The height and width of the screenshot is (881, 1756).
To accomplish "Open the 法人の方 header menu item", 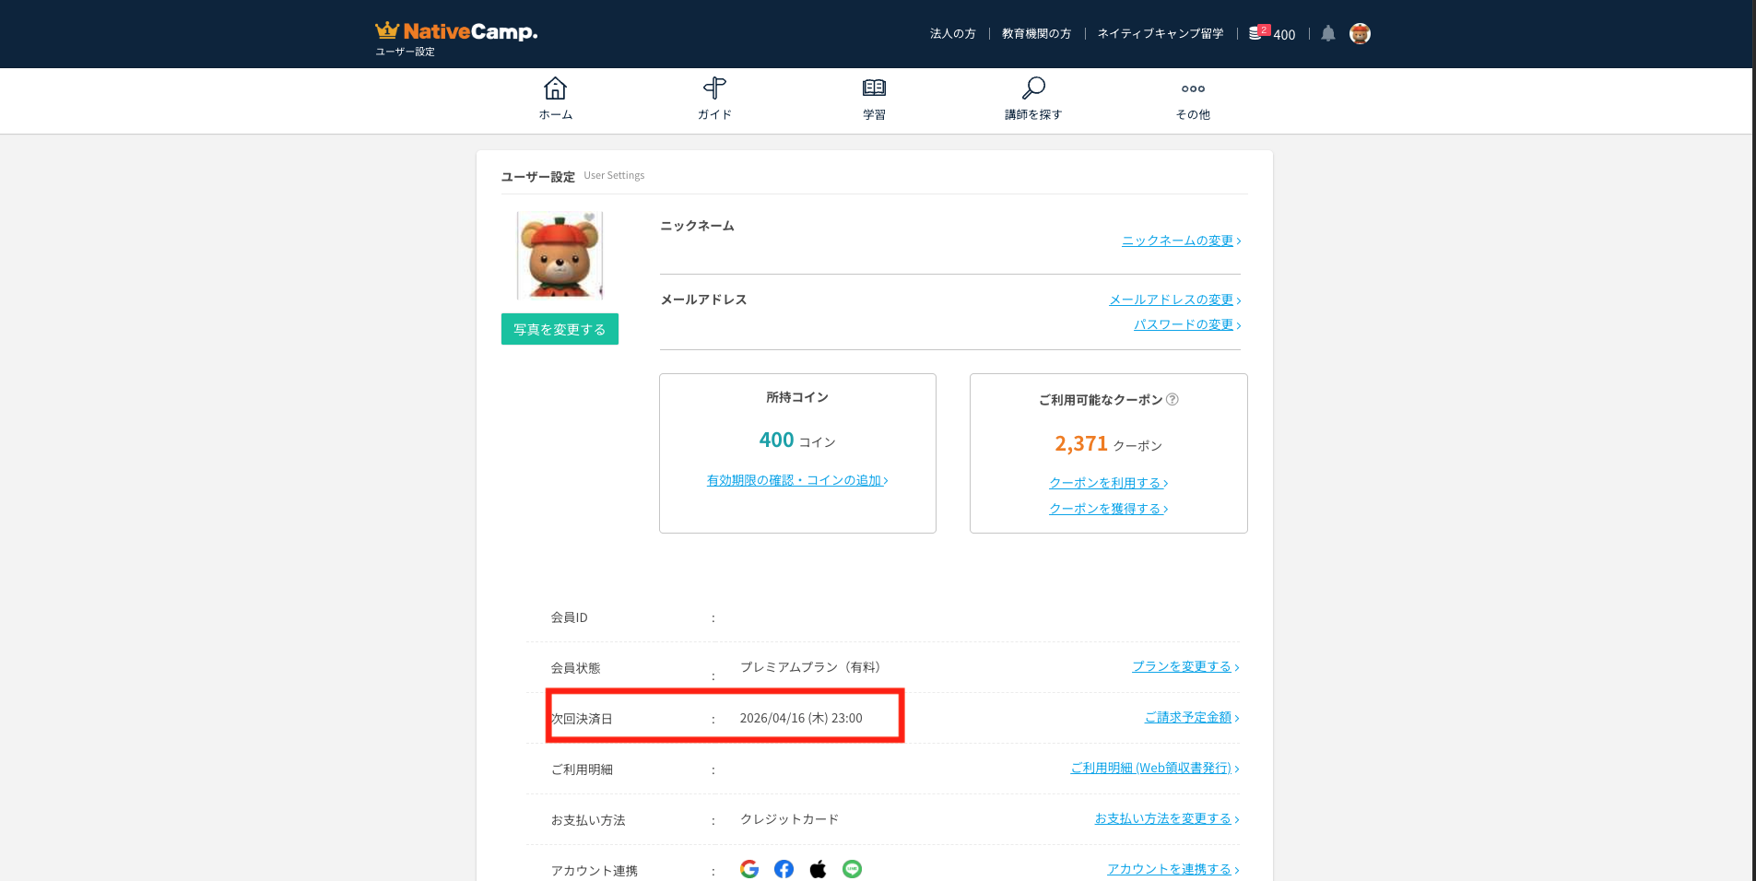I will pos(952,34).
